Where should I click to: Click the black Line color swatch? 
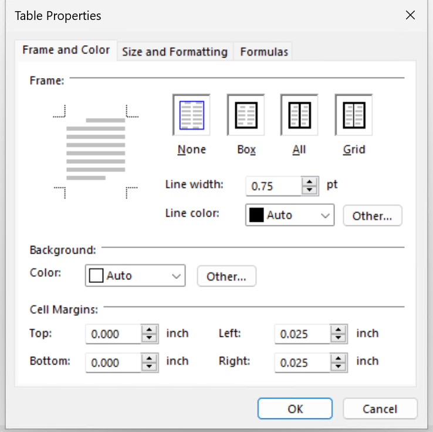[x=256, y=215]
